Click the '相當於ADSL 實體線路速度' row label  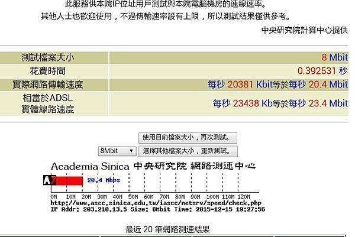pyautogui.click(x=48, y=103)
